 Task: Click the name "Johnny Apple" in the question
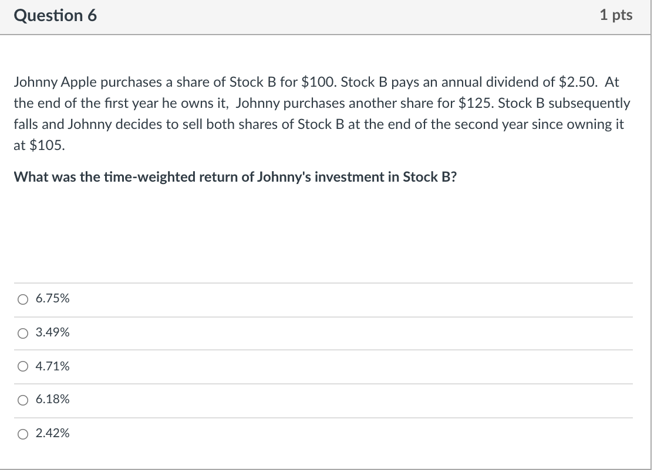point(48,82)
